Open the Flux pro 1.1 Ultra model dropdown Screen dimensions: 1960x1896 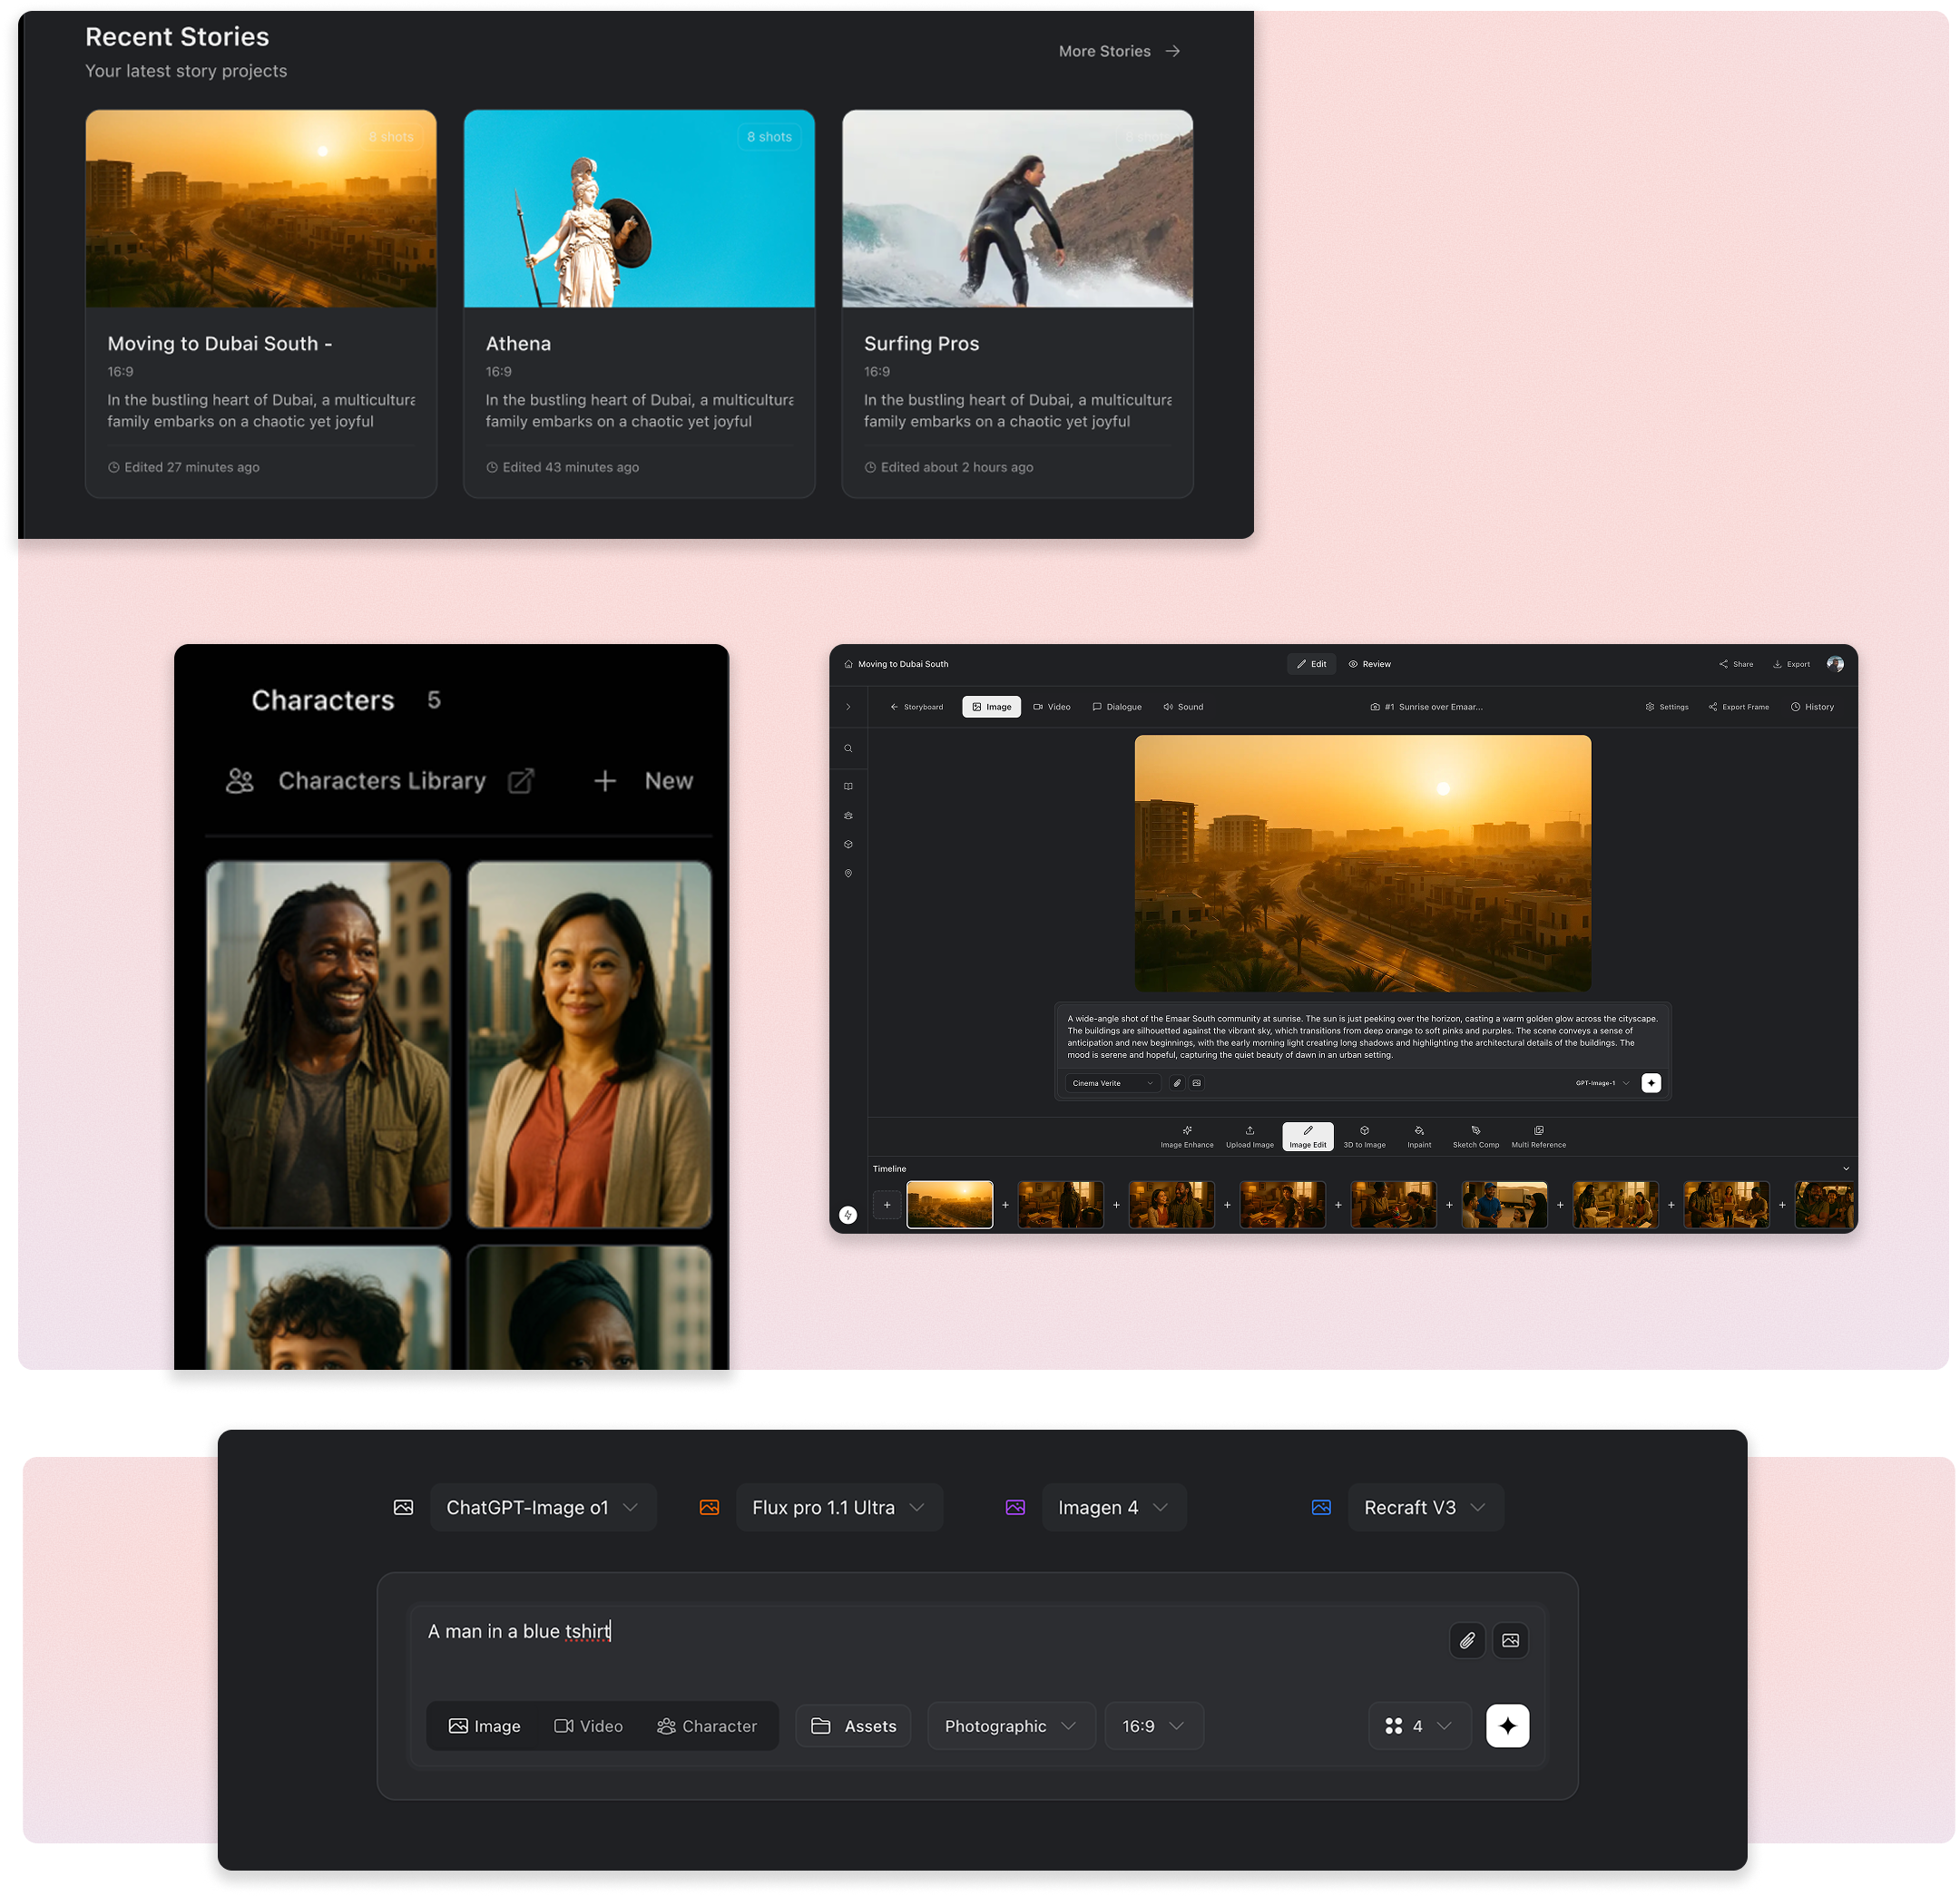coord(838,1507)
